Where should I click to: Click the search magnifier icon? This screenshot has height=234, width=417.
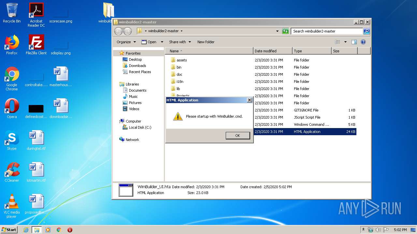pos(367,31)
